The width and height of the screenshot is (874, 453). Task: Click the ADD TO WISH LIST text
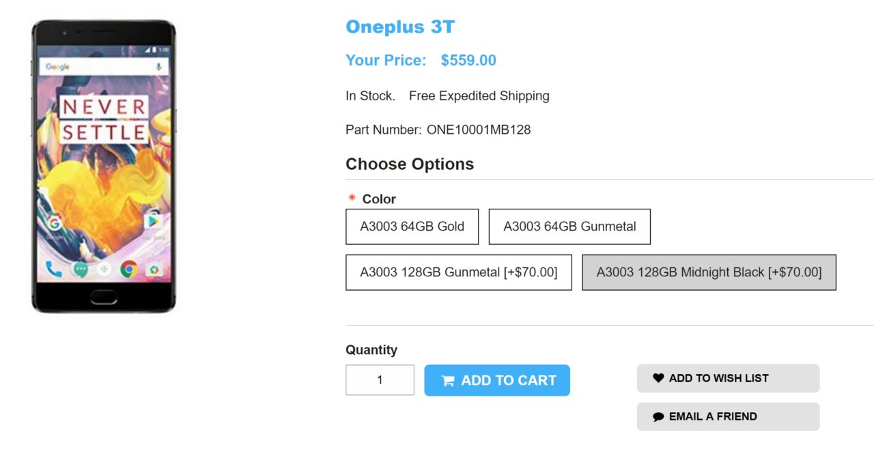point(718,378)
